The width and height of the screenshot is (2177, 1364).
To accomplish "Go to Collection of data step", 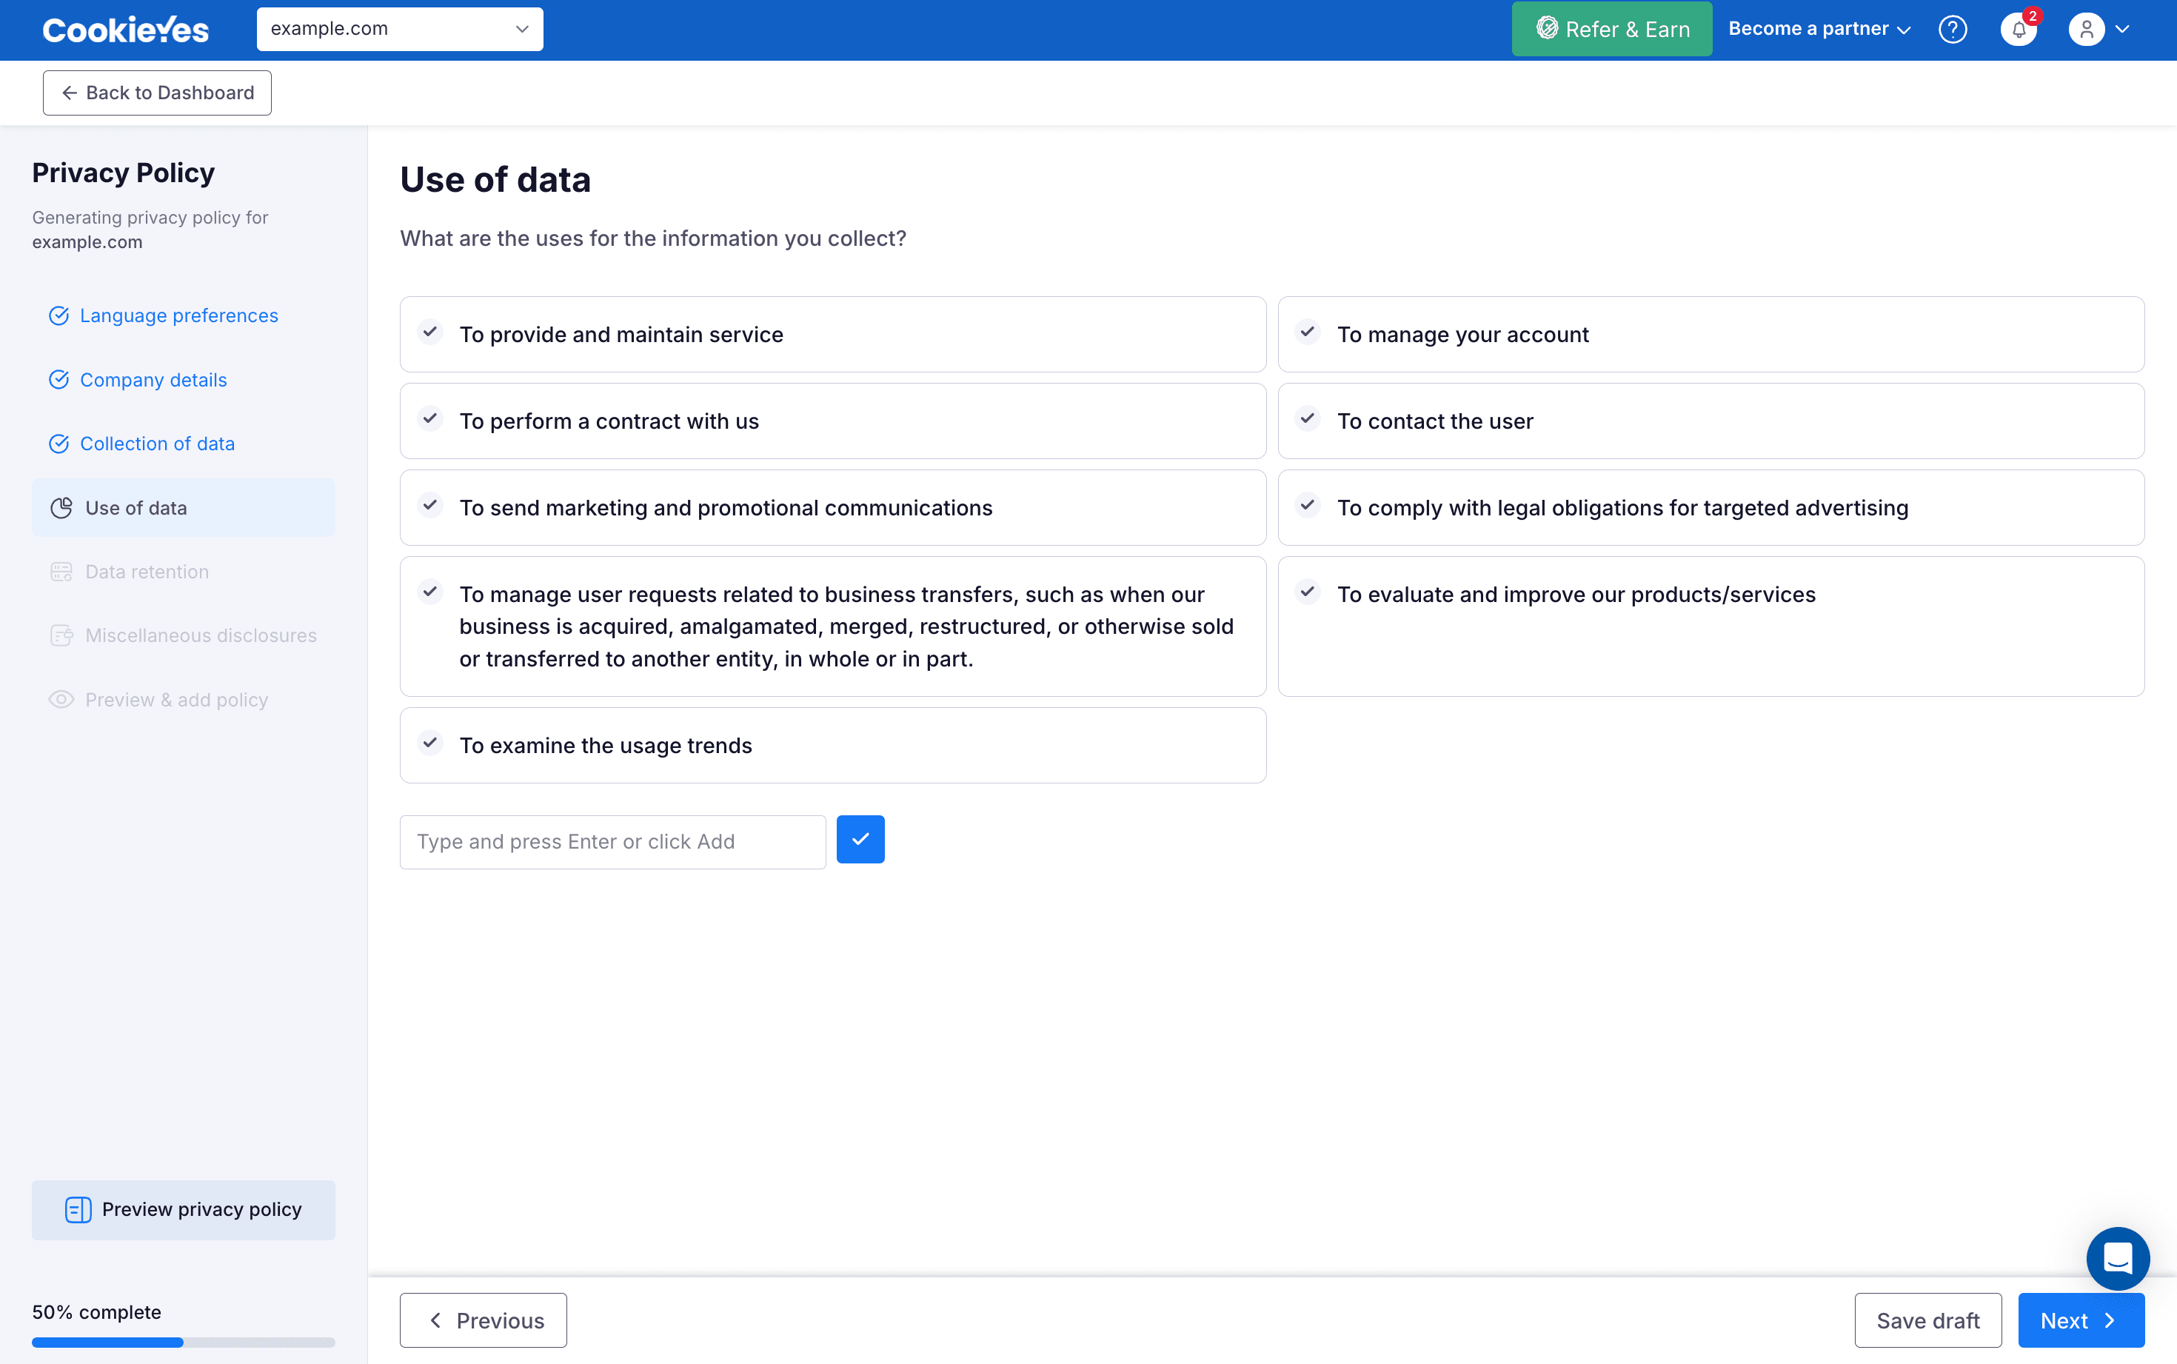I will coord(157,444).
